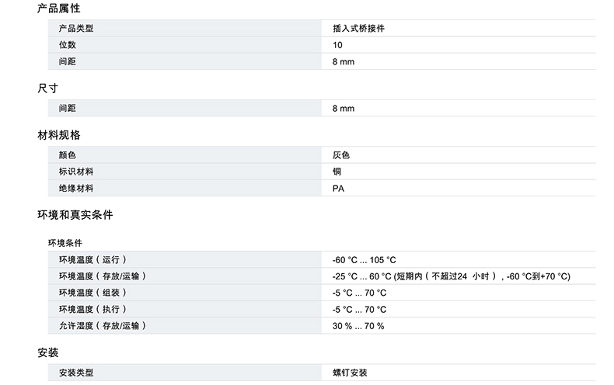Select the 允许湿度（存放/运输）row label

pyautogui.click(x=102, y=325)
